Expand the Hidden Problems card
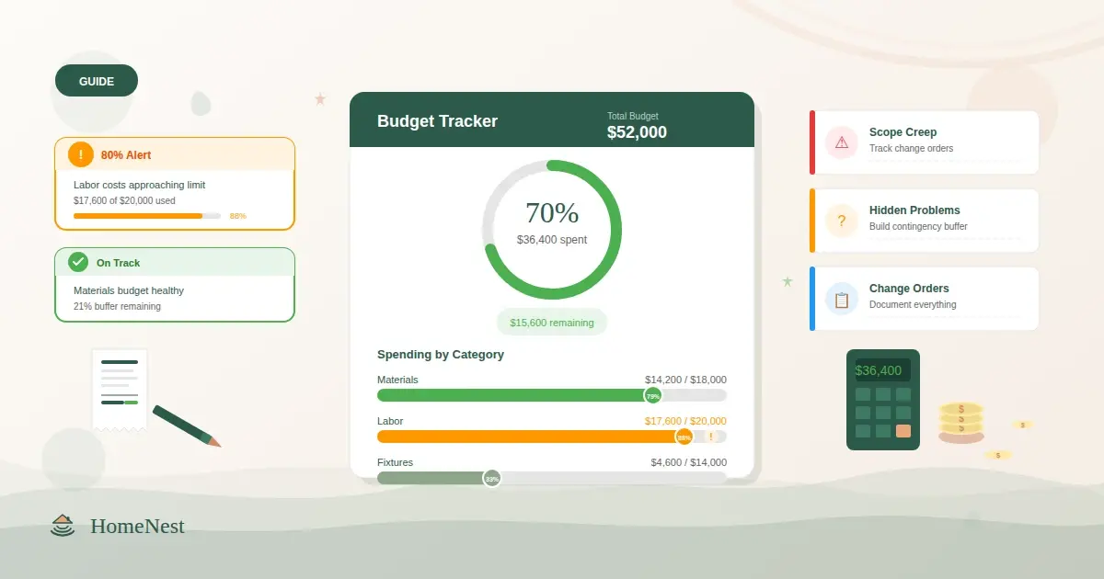 pos(924,221)
